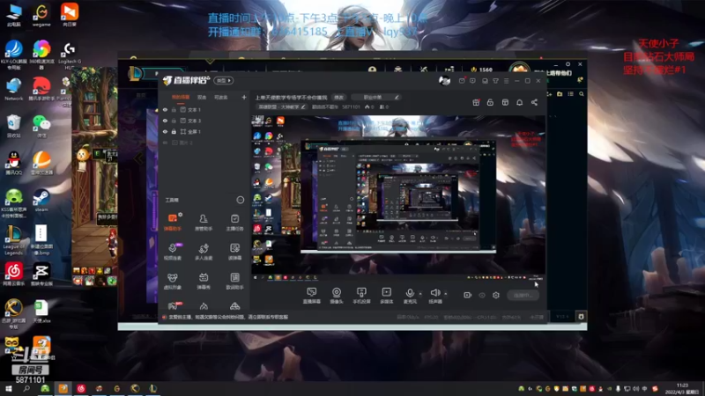This screenshot has height=396, width=705.
Task: Open the 歌词助手 tool icon
Action: pyautogui.click(x=234, y=281)
